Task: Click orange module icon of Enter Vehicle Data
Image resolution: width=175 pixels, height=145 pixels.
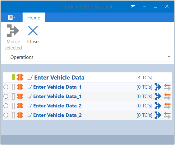Action: (20, 77)
